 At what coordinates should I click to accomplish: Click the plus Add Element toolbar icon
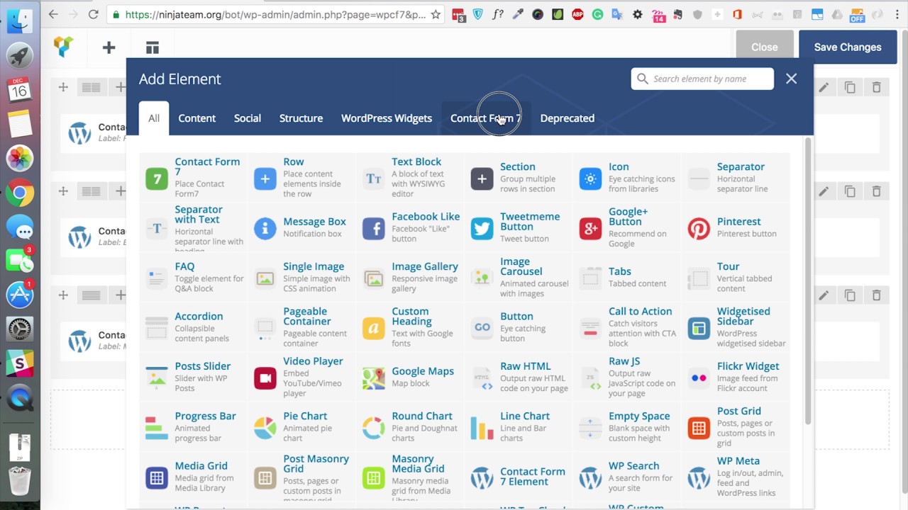click(109, 47)
